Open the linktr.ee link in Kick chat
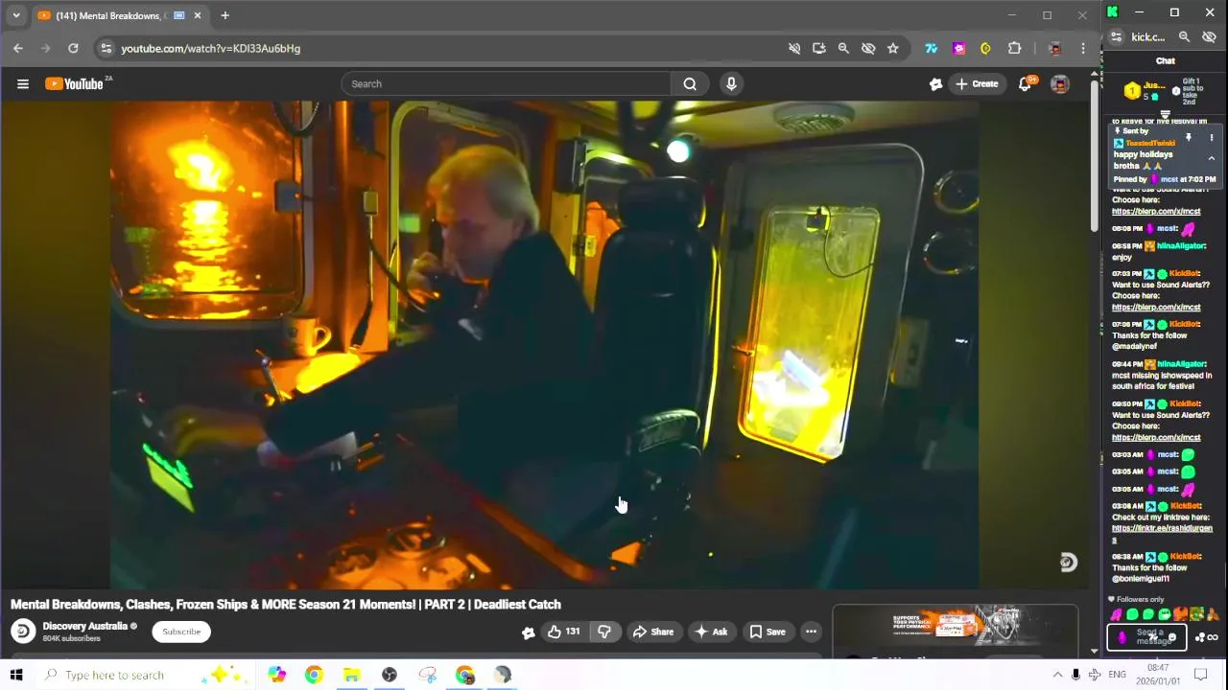Image resolution: width=1228 pixels, height=690 pixels. pyautogui.click(x=1162, y=533)
